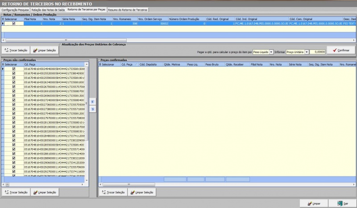The width and height of the screenshot is (357, 208).
Task: Click the 0,00000 price input field
Action: (317, 52)
